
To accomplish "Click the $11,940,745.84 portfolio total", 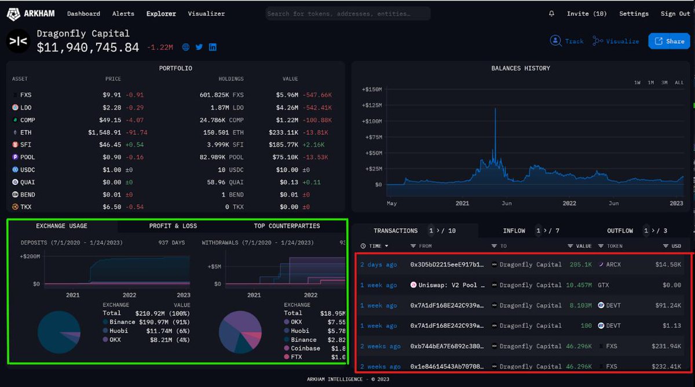I will 88,48.
